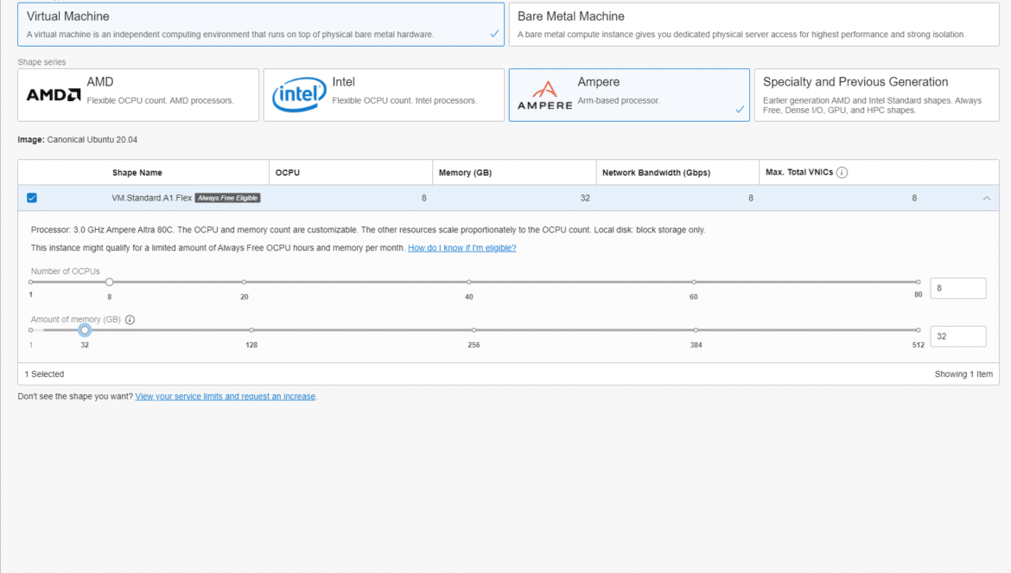Set the OCPU slider to the 40 mark

click(468, 282)
